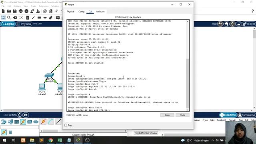Screen dimensions: 256x144
Task: Click the Move Object icon in workspace bar
Action: [x=233, y=24]
